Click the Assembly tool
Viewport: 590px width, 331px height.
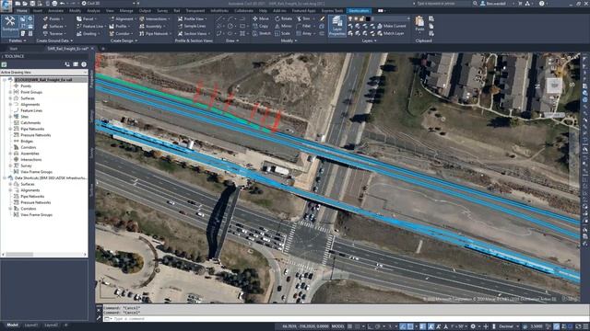click(151, 26)
